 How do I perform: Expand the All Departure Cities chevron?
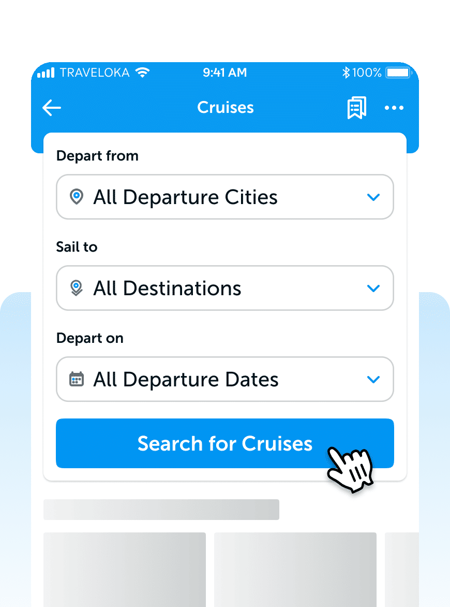[x=373, y=197]
